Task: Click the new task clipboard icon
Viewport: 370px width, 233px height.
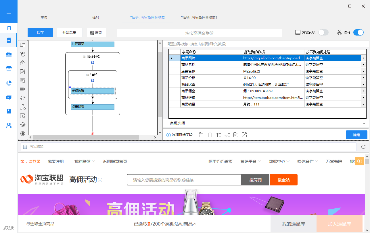Action: tap(9, 28)
